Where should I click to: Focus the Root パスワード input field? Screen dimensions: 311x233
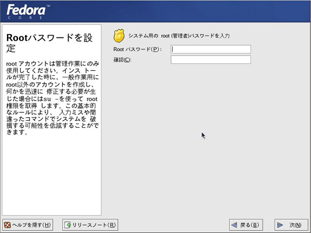click(x=211, y=49)
